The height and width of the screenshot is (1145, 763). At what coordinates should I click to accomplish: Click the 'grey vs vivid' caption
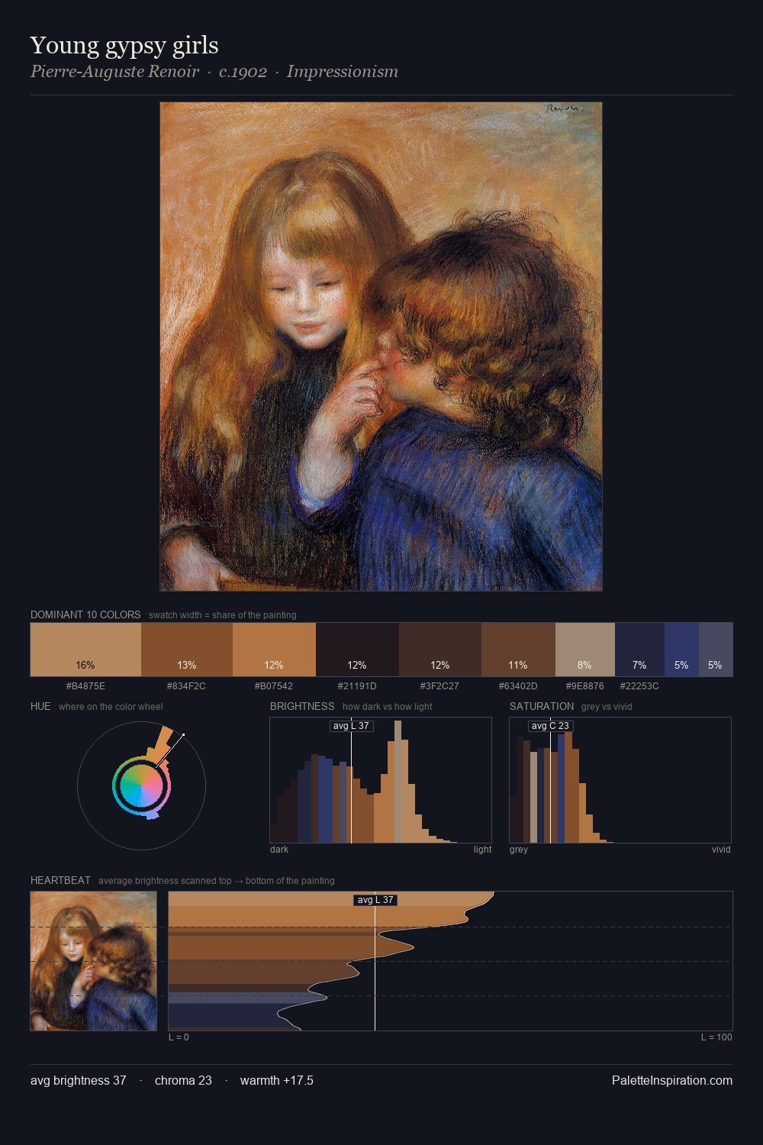coord(607,707)
